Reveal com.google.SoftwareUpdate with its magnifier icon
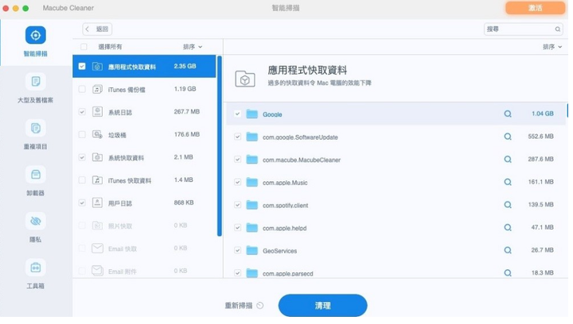Image resolution: width=573 pixels, height=324 pixels. pos(508,137)
